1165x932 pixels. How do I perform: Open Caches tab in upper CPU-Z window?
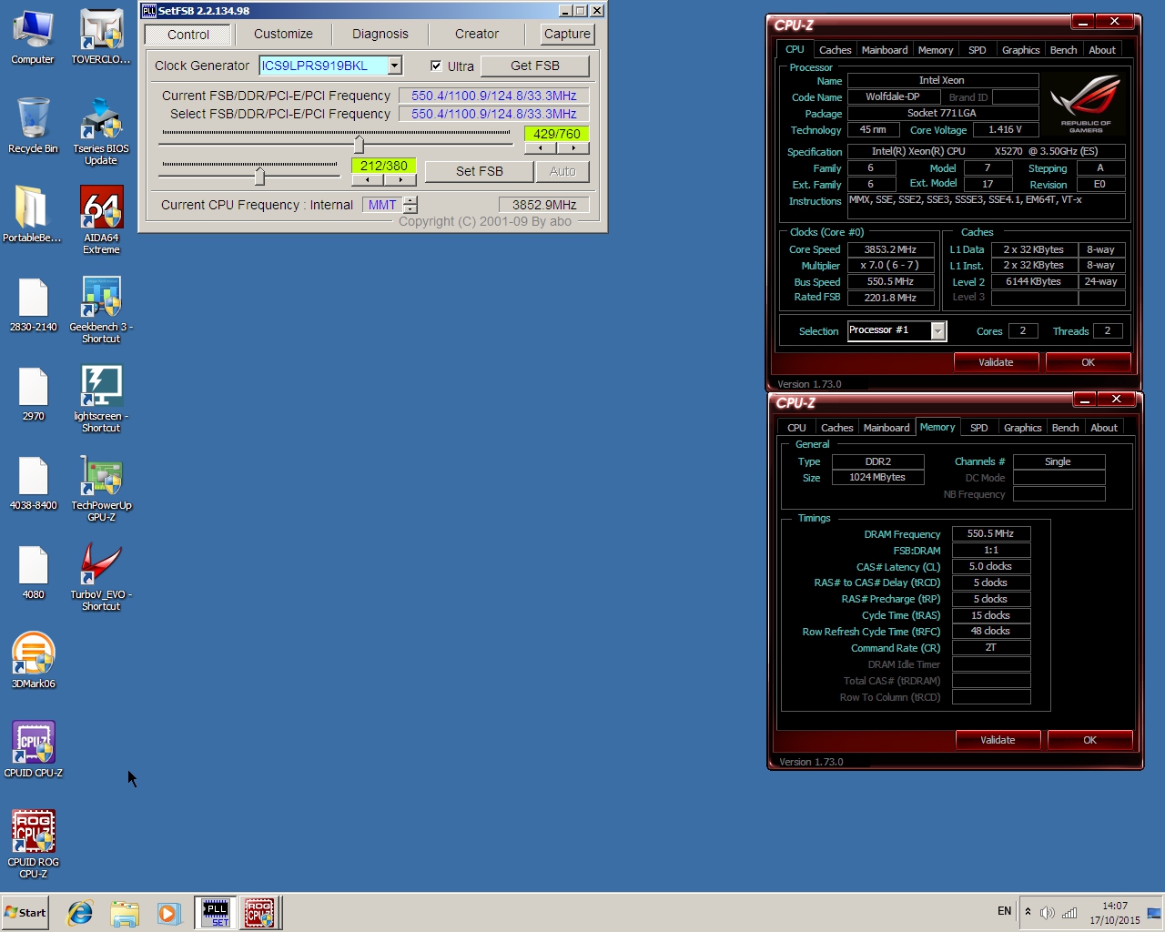(x=835, y=50)
